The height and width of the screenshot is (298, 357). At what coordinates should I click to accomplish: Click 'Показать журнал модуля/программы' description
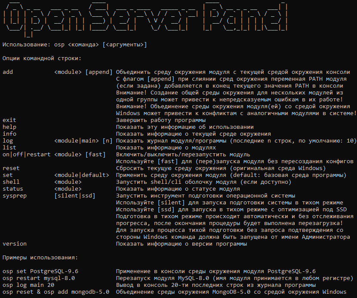click(236, 141)
